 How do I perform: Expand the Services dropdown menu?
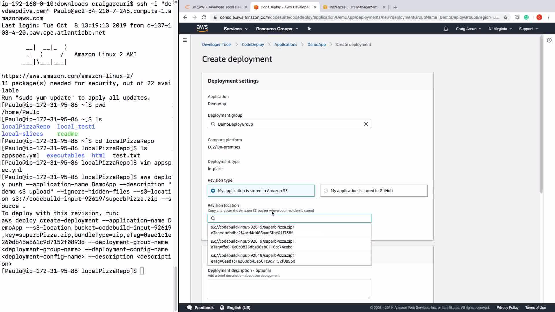point(236,29)
